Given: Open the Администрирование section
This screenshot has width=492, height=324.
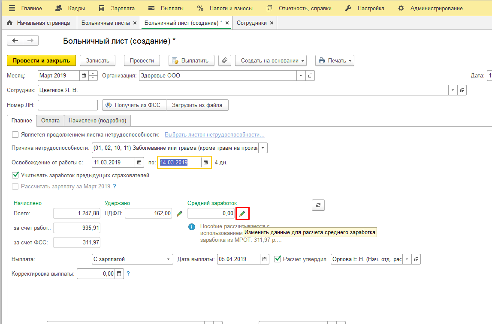Looking at the screenshot, I should [430, 8].
